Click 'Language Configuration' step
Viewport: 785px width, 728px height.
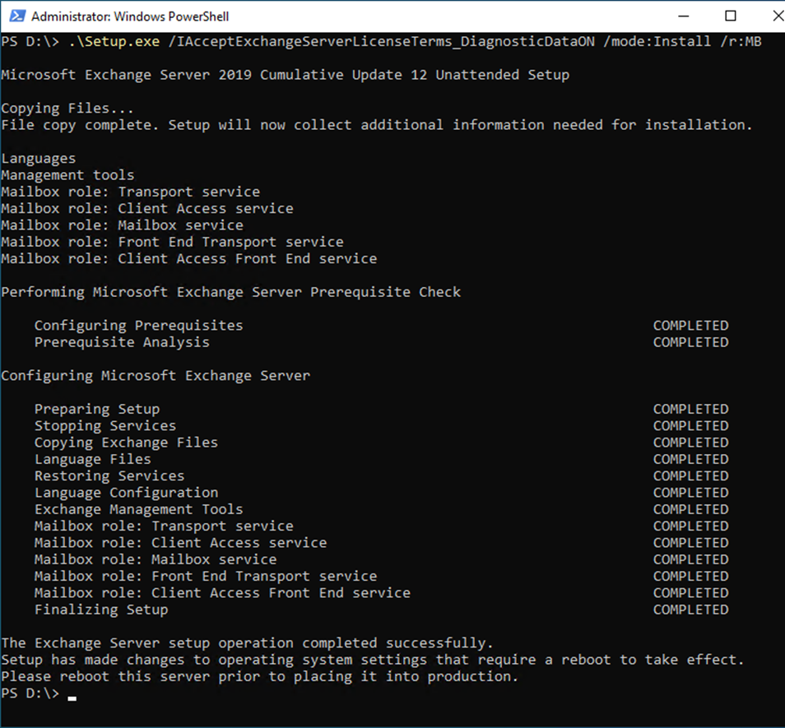[x=126, y=493]
